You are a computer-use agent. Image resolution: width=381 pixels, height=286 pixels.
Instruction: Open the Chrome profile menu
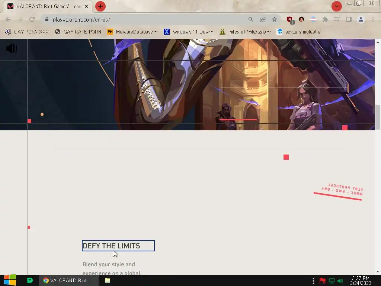[361, 19]
